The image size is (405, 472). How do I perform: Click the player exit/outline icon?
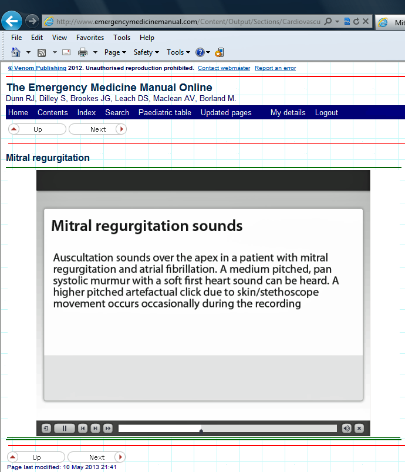46,428
